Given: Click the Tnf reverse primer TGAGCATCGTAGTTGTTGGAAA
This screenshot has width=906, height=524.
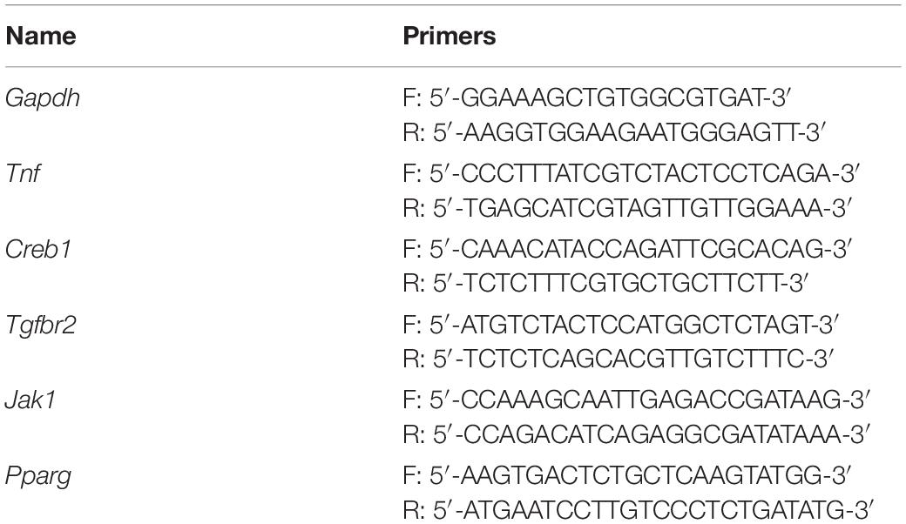Looking at the screenshot, I should tap(627, 208).
